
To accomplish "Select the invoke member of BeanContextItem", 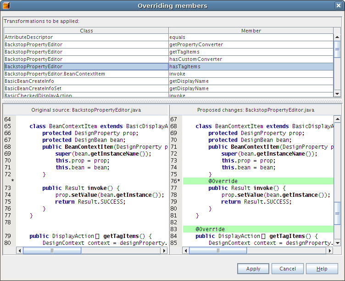I will coord(251,74).
